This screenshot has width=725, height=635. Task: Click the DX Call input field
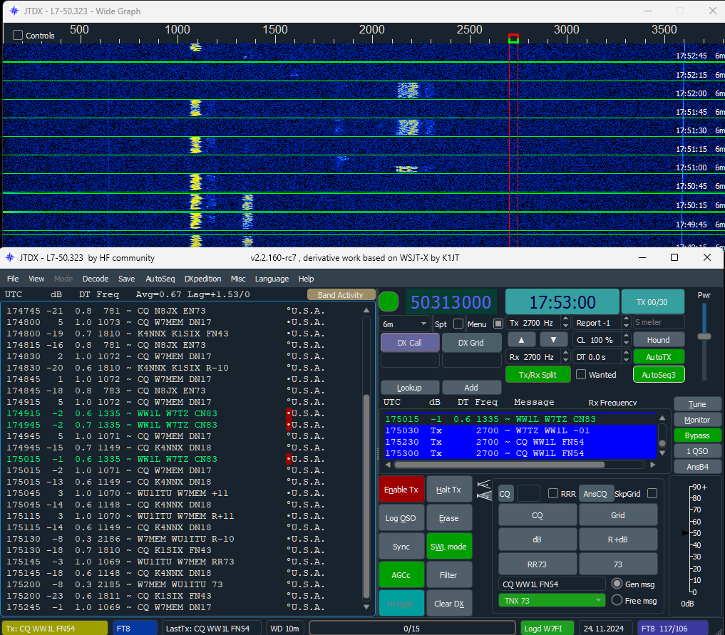(x=410, y=360)
